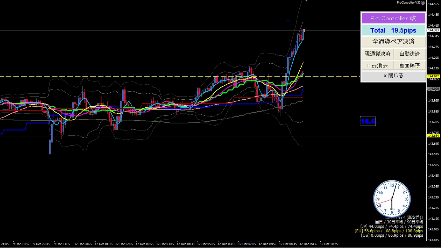Image resolution: width=441 pixels, height=248 pixels.
Task: Close all currency pairs with 全通貨ペア決済
Action: coord(393,42)
